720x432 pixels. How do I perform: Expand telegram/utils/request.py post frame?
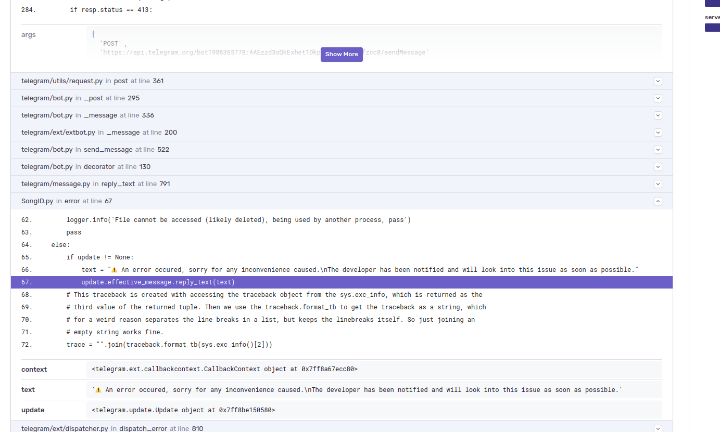tap(658, 81)
